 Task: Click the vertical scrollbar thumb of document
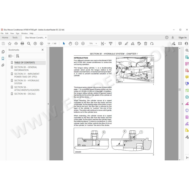tap(180, 89)
